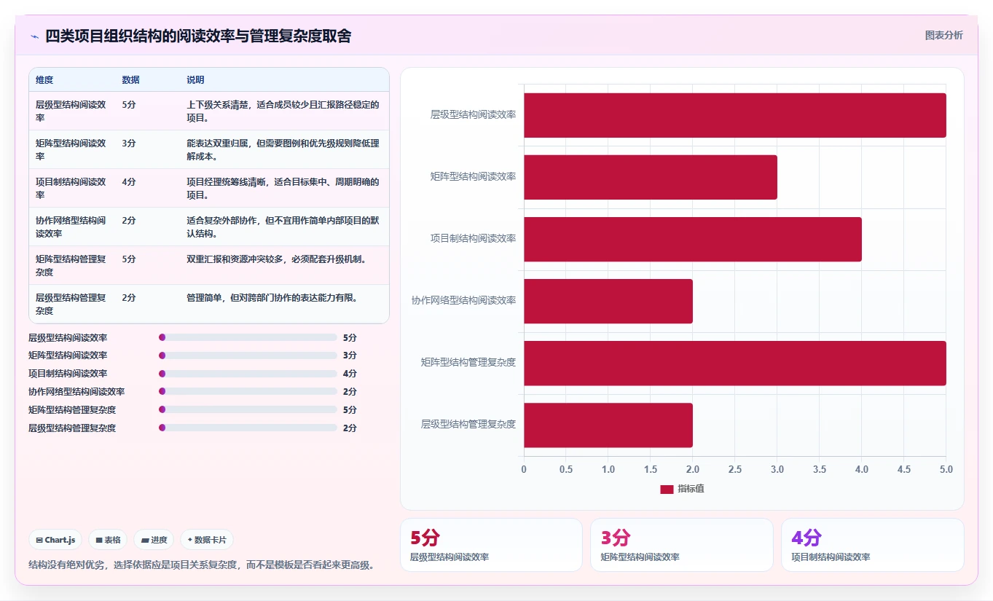The height and width of the screenshot is (601, 993).
Task: Click table cell 管理简单，但对跨部门协作 description
Action: tap(272, 297)
